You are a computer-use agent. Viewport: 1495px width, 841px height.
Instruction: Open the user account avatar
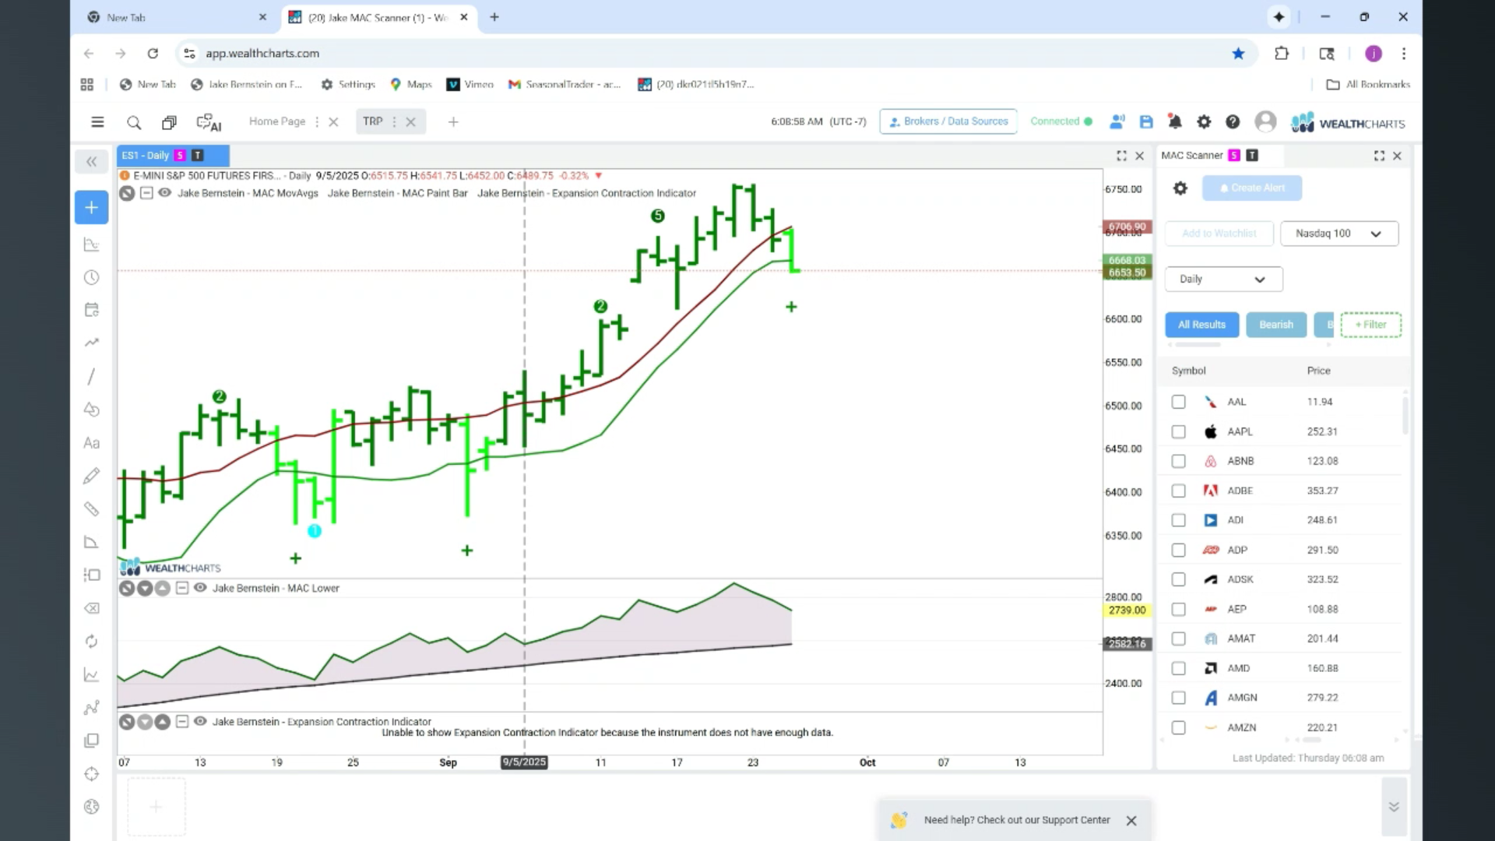click(x=1265, y=121)
